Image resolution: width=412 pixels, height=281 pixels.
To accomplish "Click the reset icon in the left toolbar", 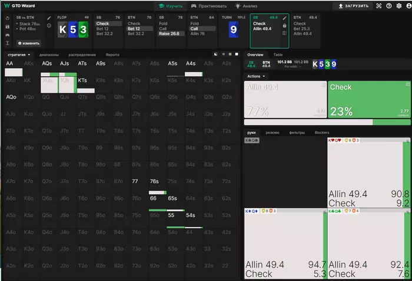I will point(7,18).
